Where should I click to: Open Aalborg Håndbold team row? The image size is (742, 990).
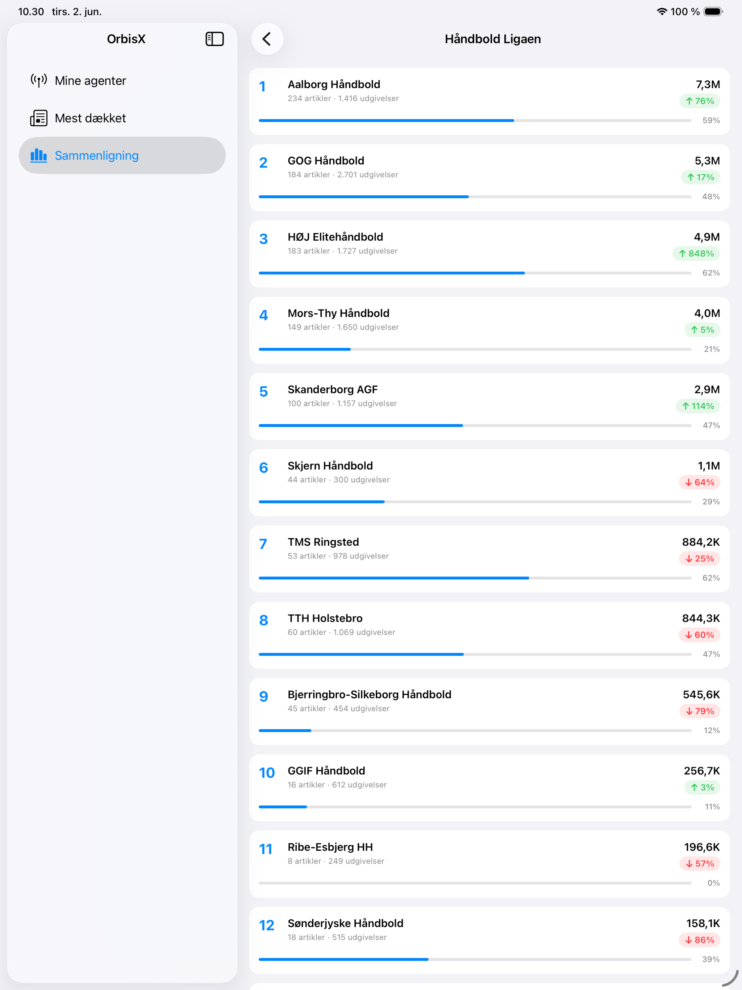click(489, 101)
